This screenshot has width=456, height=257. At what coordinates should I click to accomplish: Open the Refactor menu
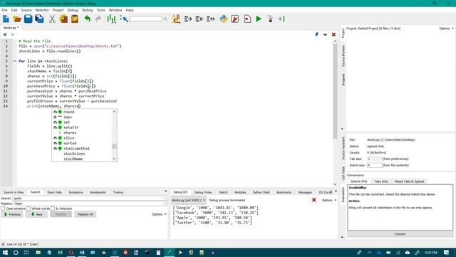(x=42, y=10)
